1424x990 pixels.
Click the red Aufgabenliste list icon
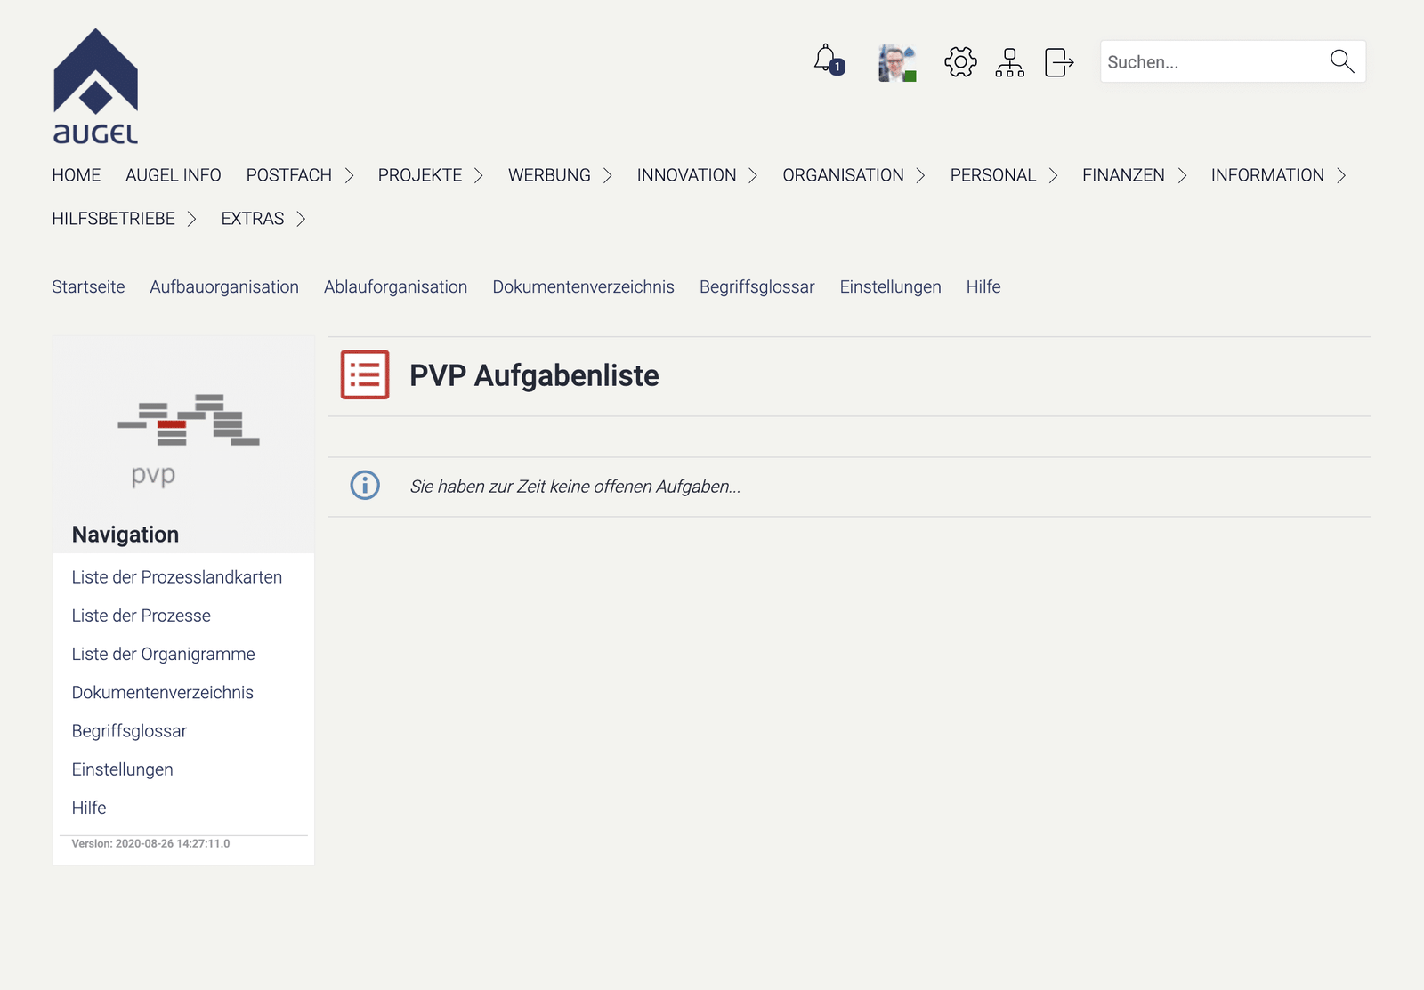click(x=365, y=374)
